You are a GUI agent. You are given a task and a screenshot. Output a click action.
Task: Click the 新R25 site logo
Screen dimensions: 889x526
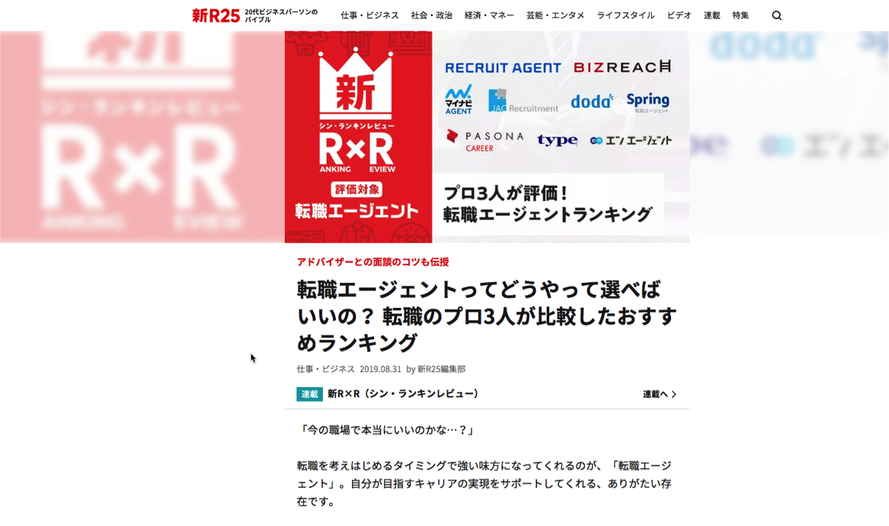(216, 15)
